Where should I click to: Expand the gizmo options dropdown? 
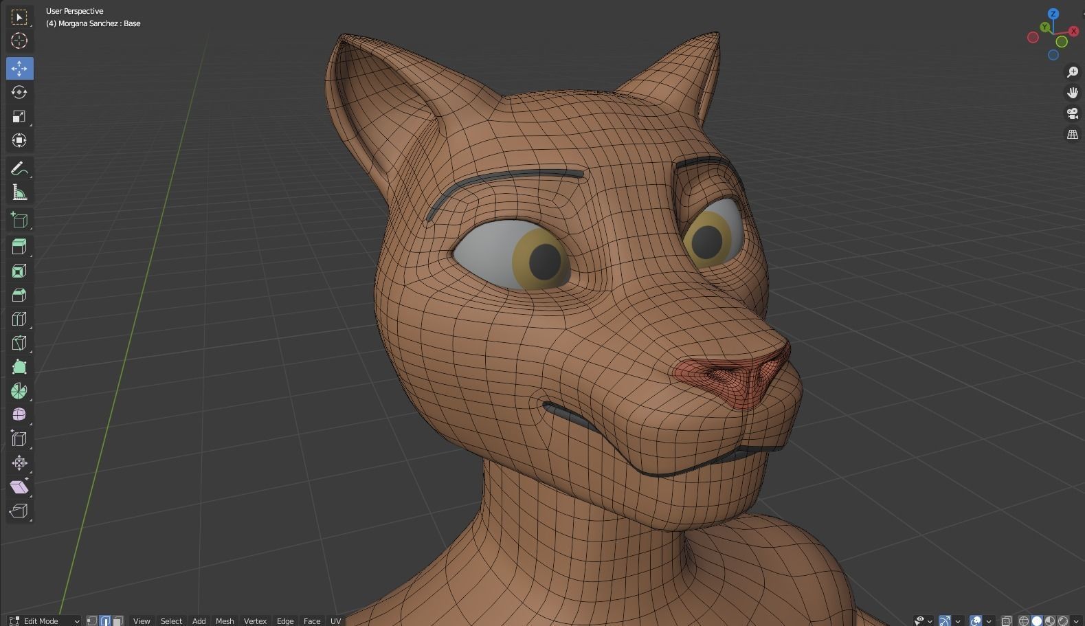pyautogui.click(x=958, y=621)
